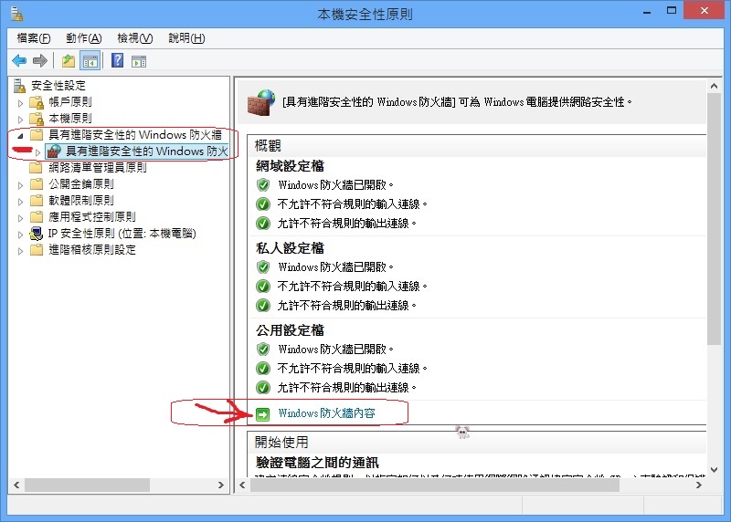
Task: Click the 安全性設定 root node icon
Action: 19,86
